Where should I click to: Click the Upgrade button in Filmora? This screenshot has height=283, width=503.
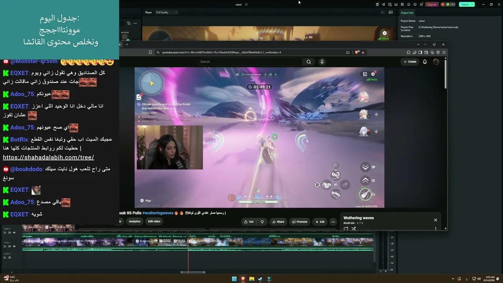coord(432,4)
